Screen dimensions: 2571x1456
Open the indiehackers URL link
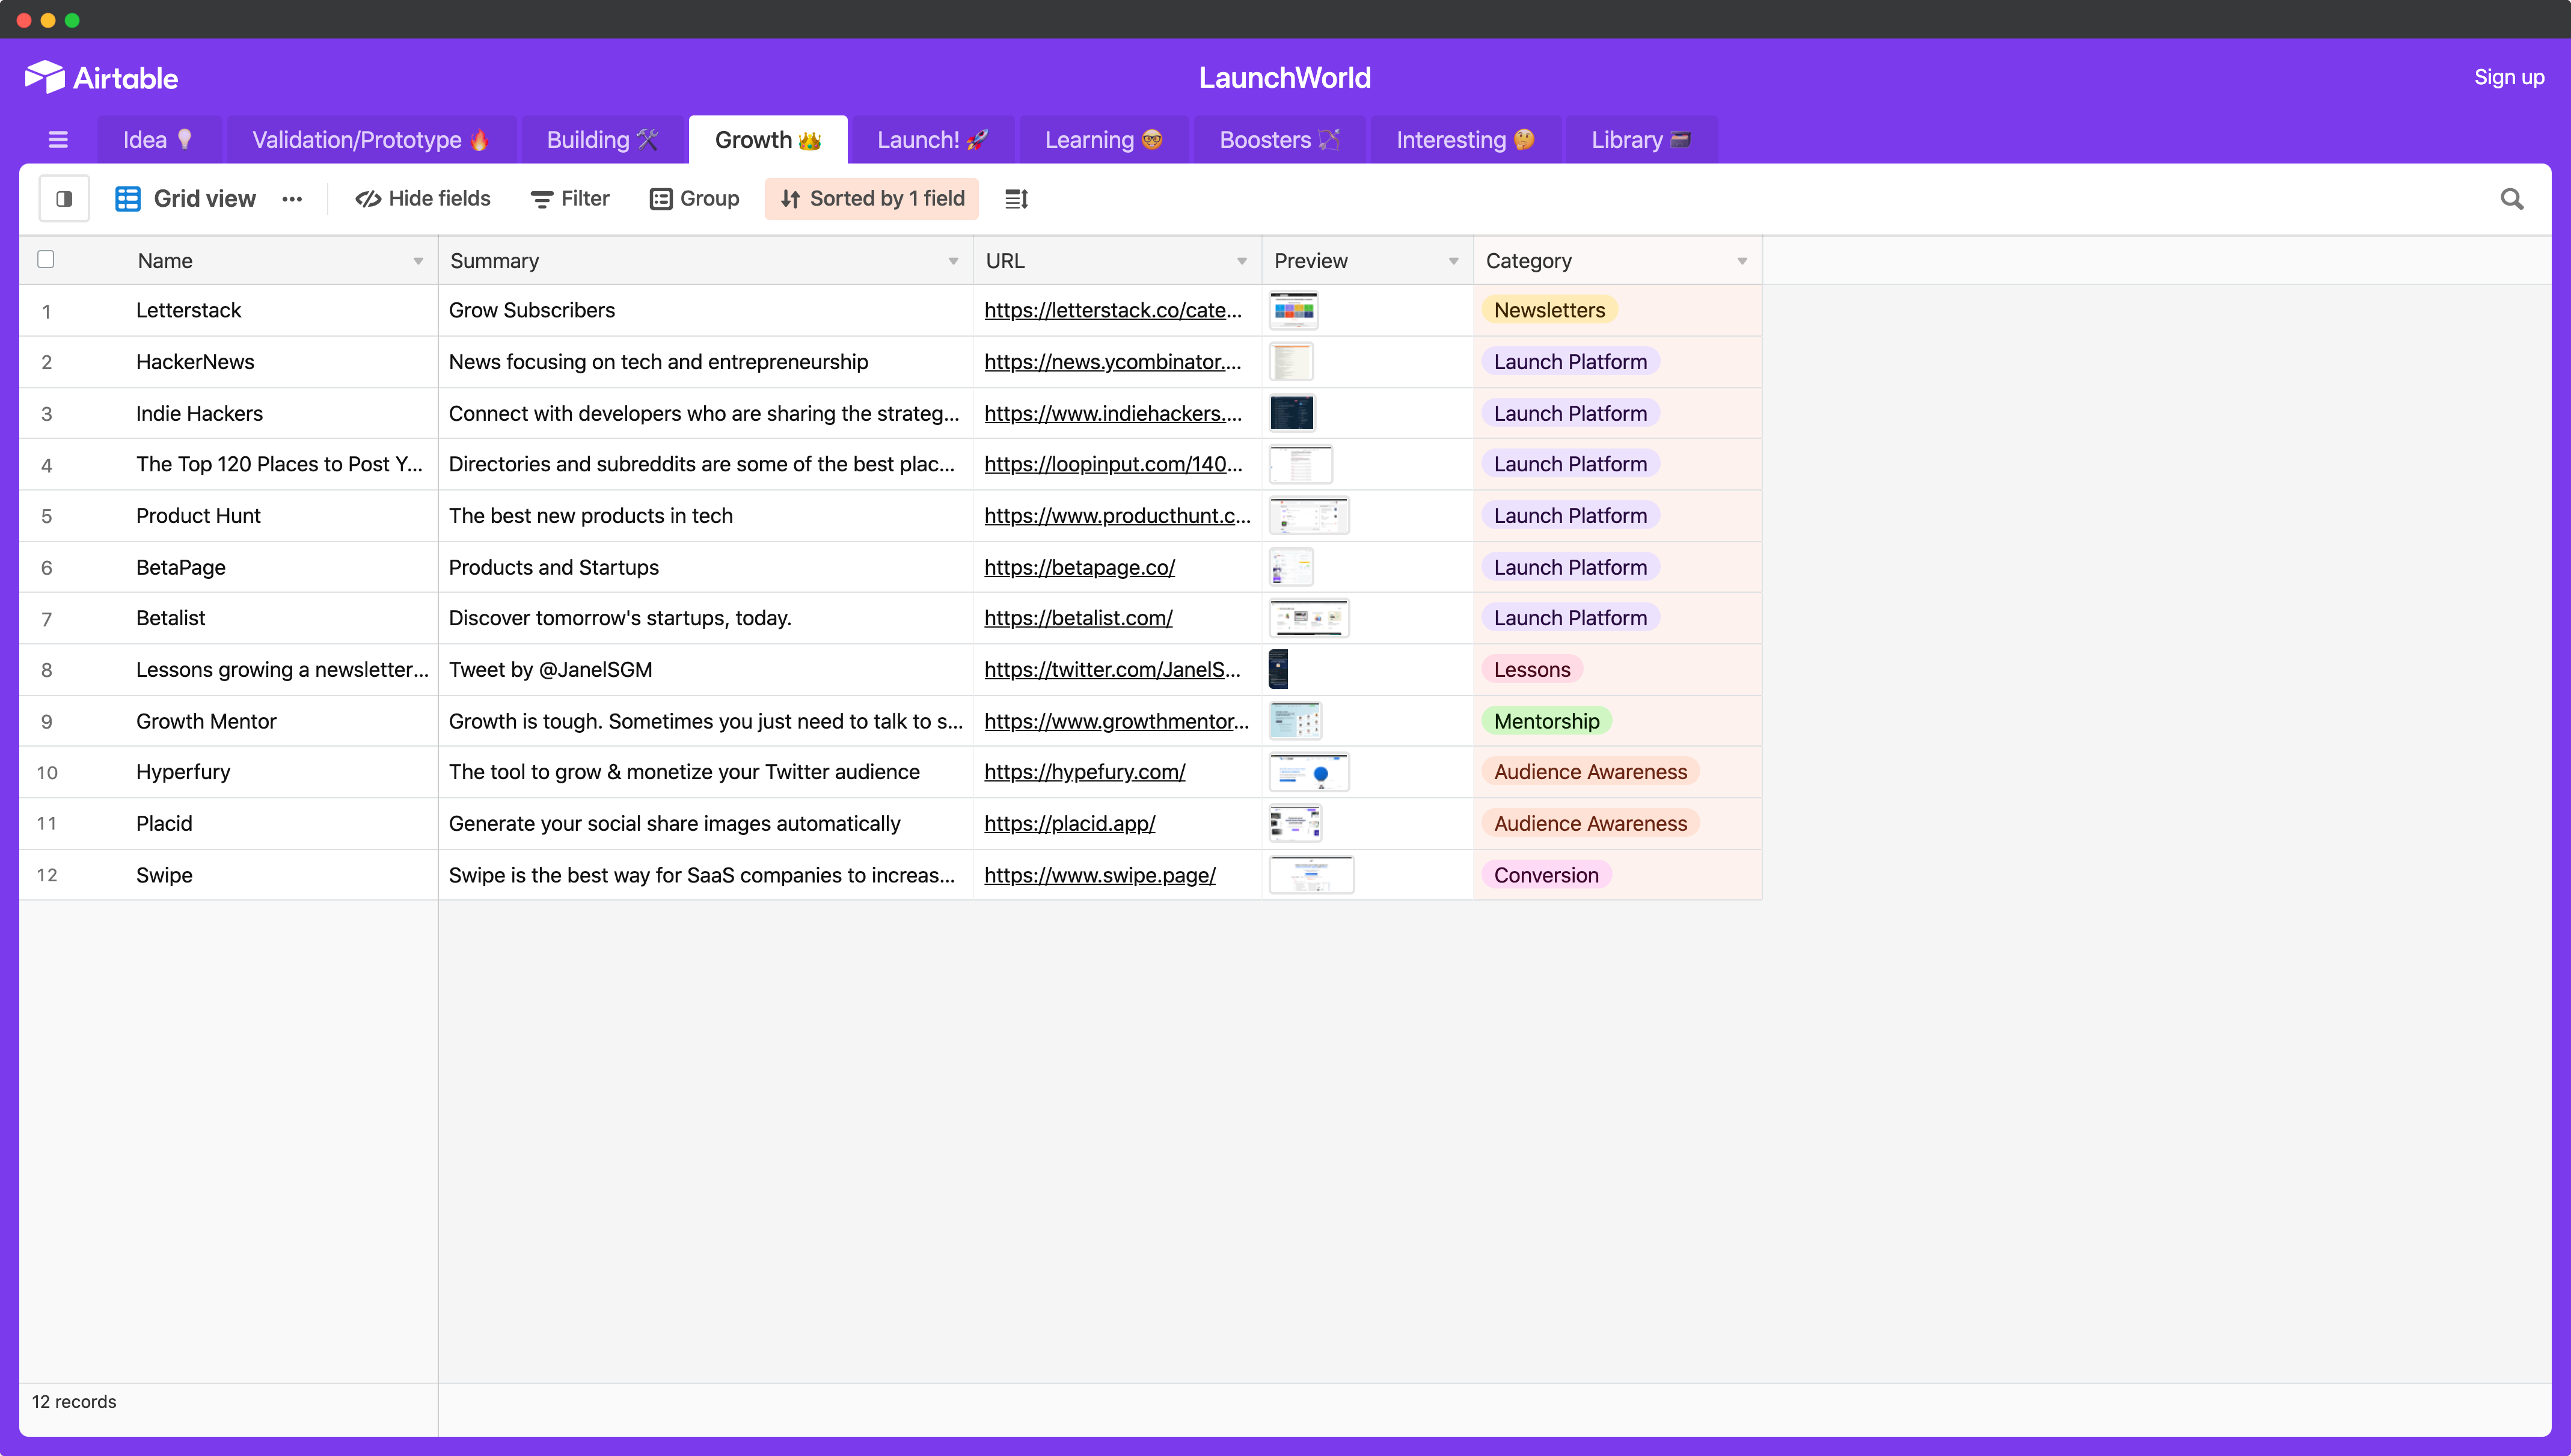[x=1113, y=413]
